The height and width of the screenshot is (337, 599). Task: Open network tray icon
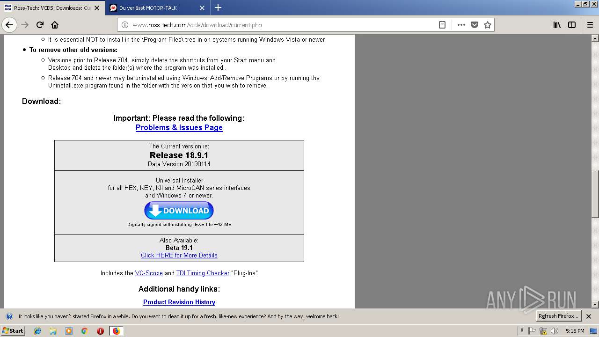543,331
